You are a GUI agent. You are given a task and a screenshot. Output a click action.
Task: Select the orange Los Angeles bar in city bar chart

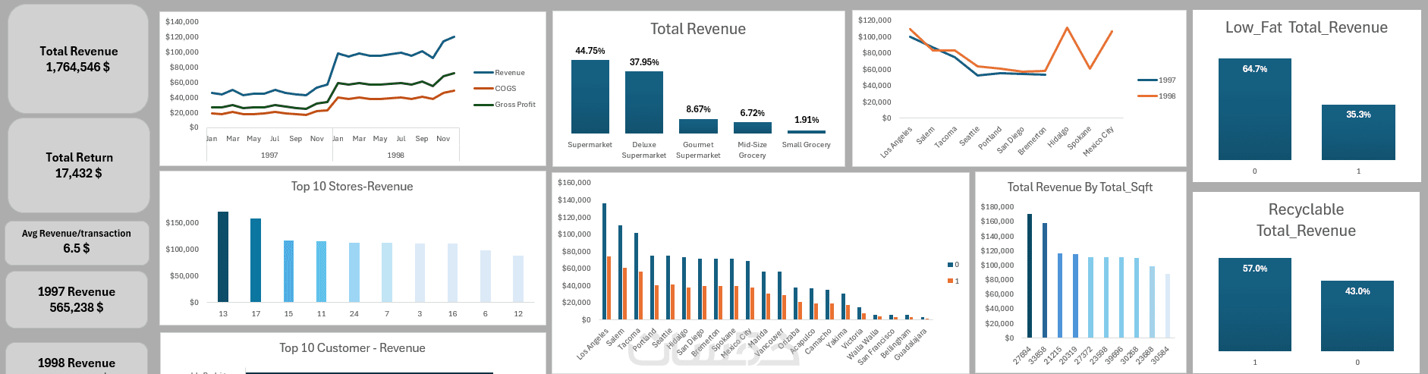(609, 288)
